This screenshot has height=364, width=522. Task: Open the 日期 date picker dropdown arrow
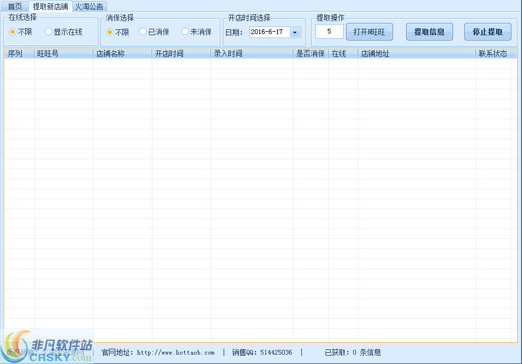(295, 32)
